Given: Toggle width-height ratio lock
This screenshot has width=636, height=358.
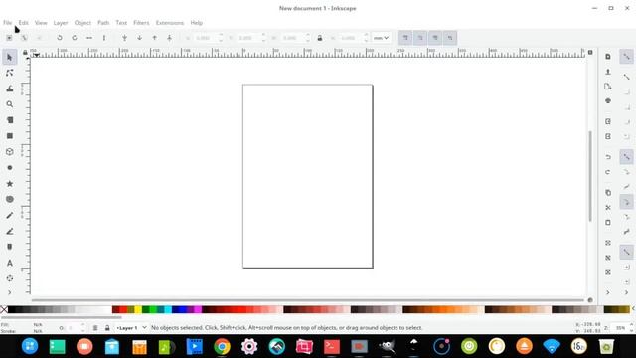Looking at the screenshot, I should (320, 38).
